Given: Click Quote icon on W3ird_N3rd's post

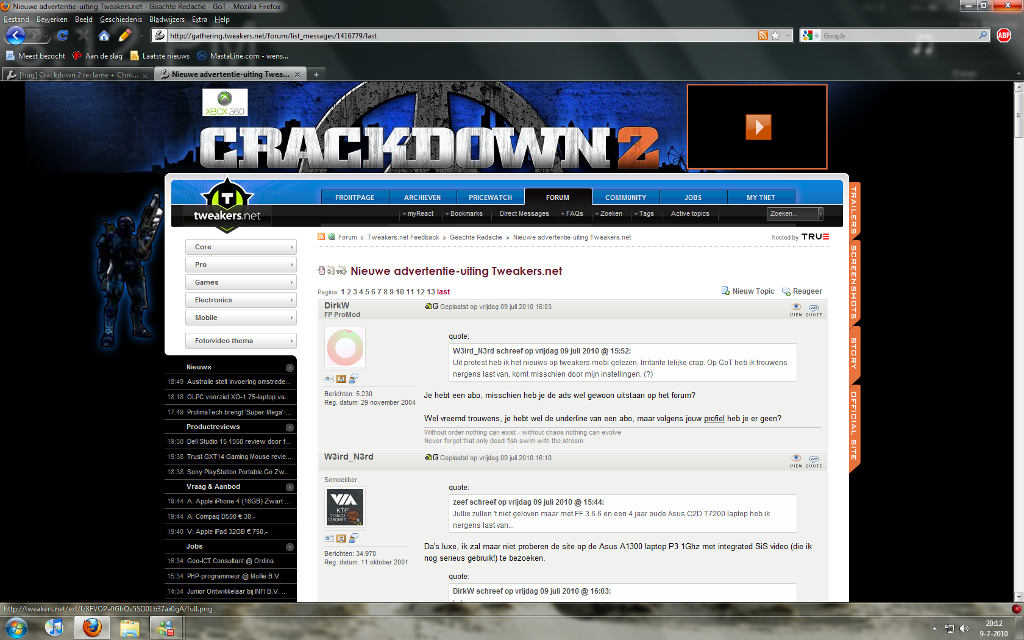Looking at the screenshot, I should 814,461.
